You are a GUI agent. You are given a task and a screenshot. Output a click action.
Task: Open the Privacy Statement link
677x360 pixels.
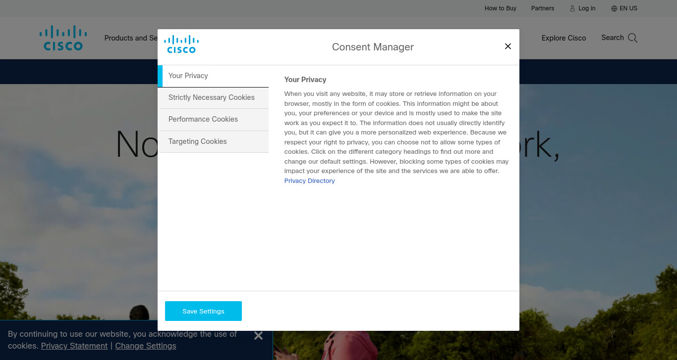[x=74, y=346]
